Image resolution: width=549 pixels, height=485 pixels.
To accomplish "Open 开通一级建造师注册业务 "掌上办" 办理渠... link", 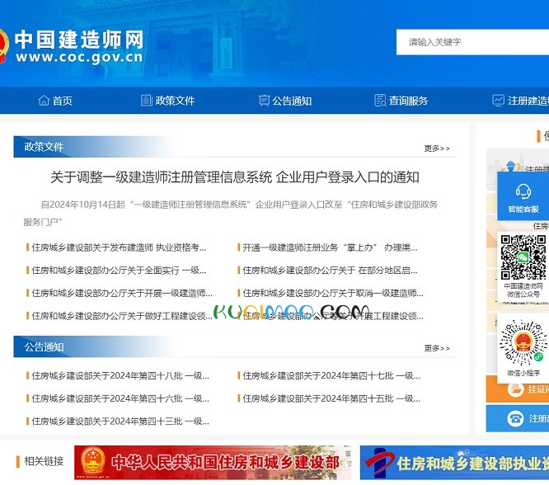I will pos(330,247).
